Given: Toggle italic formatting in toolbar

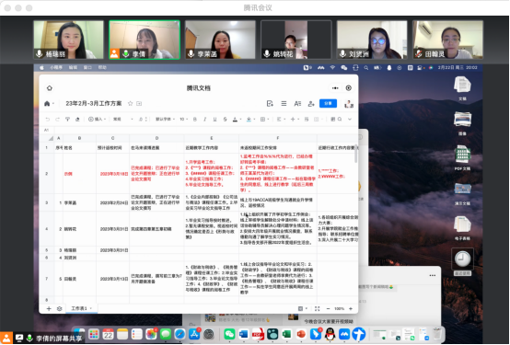Looking at the screenshot, I should [205, 120].
